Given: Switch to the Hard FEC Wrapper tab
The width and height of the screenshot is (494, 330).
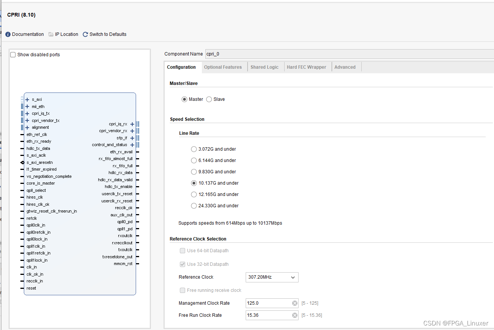Looking at the screenshot, I should point(307,67).
